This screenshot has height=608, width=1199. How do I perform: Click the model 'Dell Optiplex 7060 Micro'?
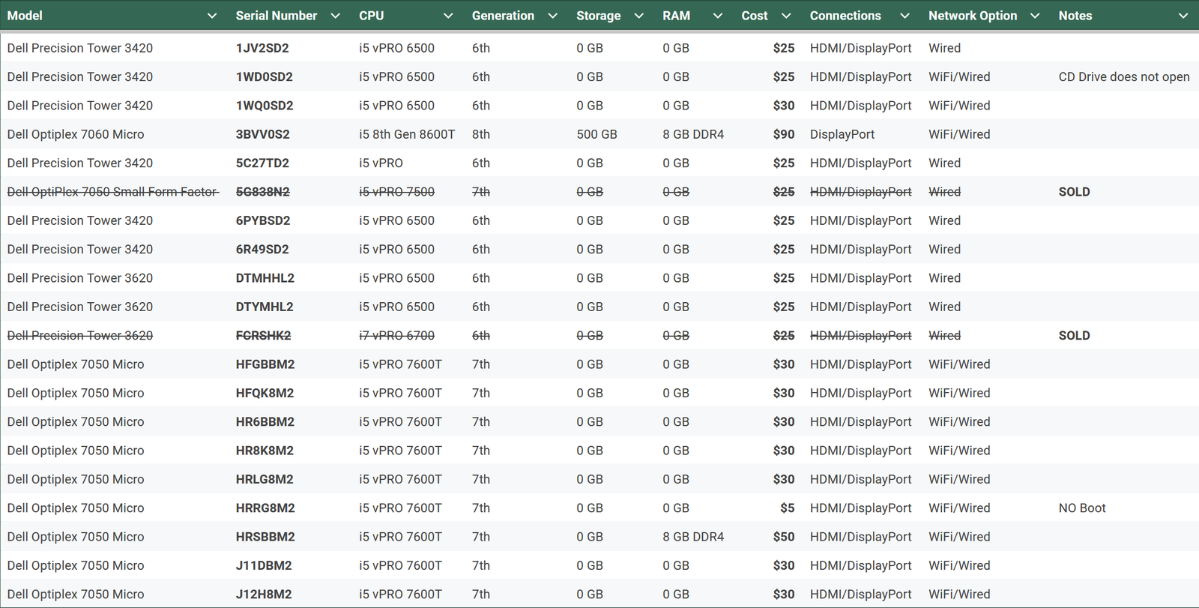pyautogui.click(x=76, y=134)
